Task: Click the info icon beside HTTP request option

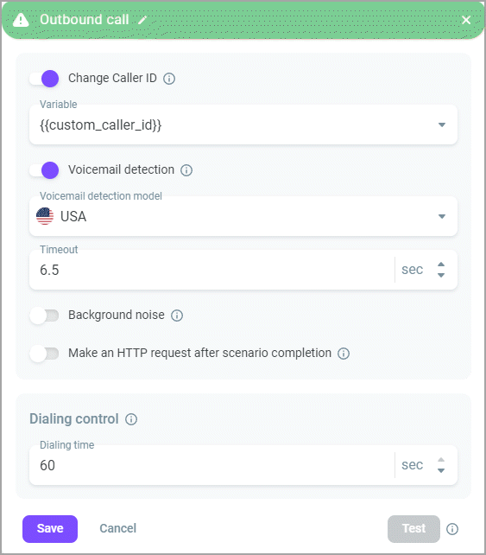Action: [344, 354]
